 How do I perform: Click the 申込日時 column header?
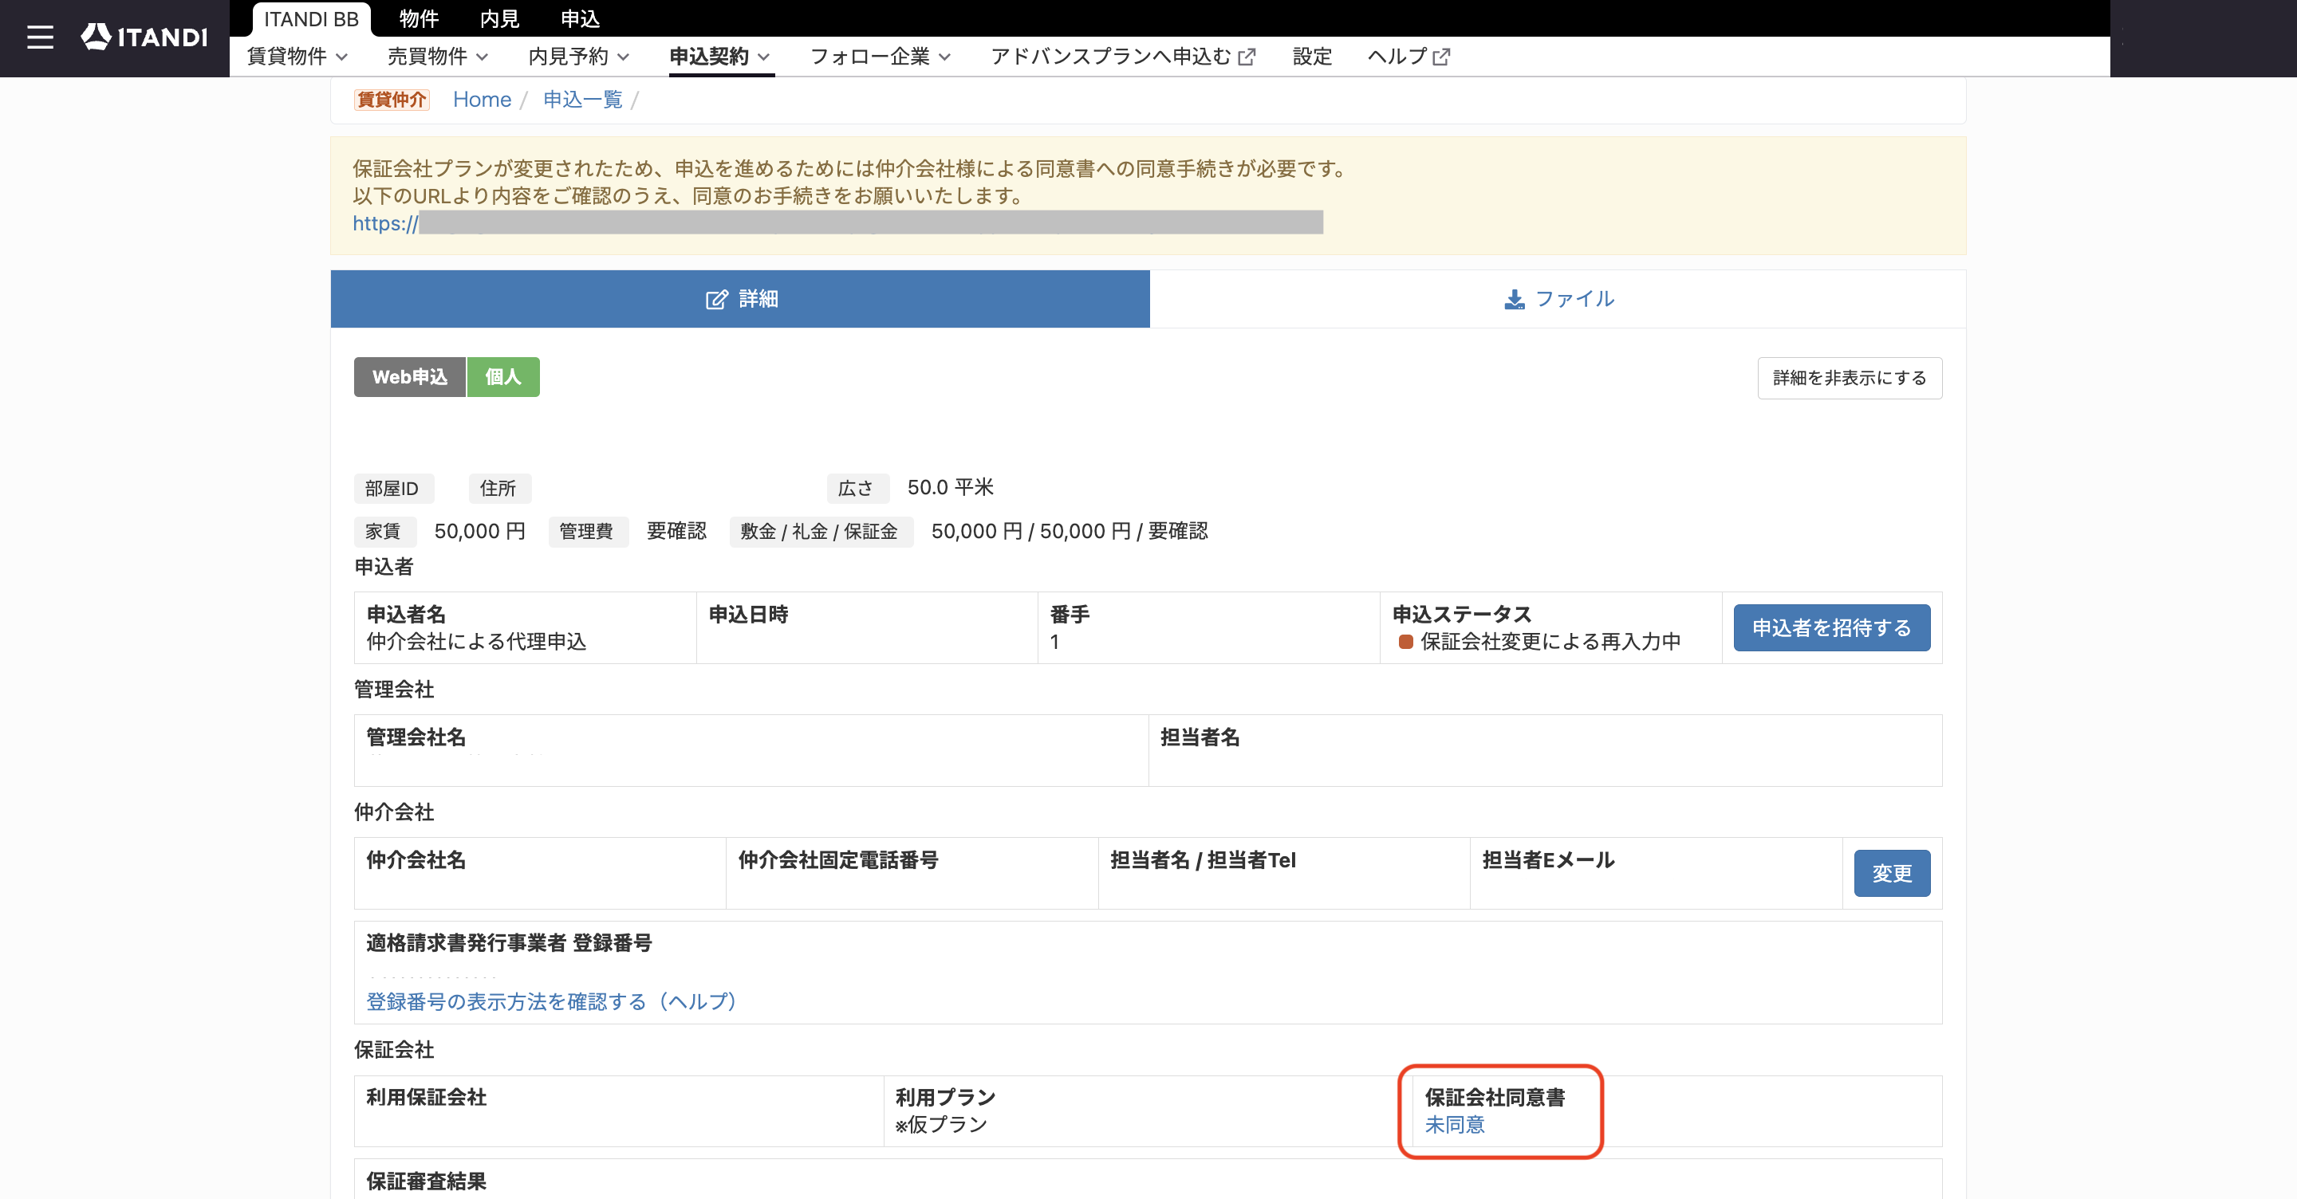point(748,614)
